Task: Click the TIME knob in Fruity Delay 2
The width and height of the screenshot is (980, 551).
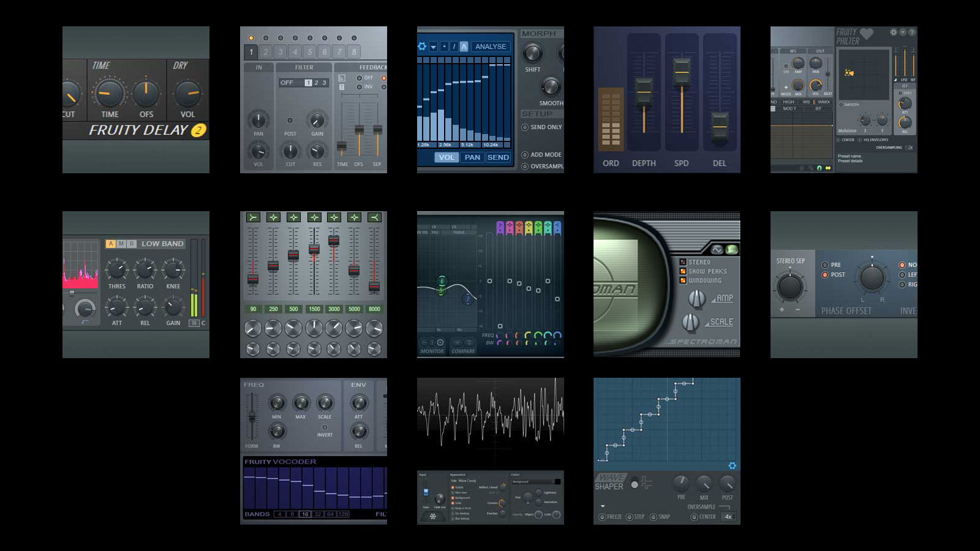Action: click(x=109, y=94)
